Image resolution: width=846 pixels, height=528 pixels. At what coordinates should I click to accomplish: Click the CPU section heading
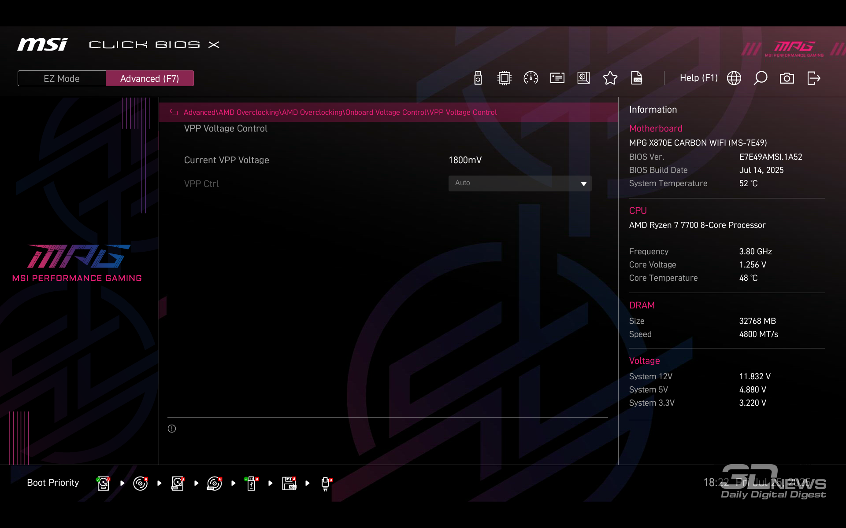638,211
